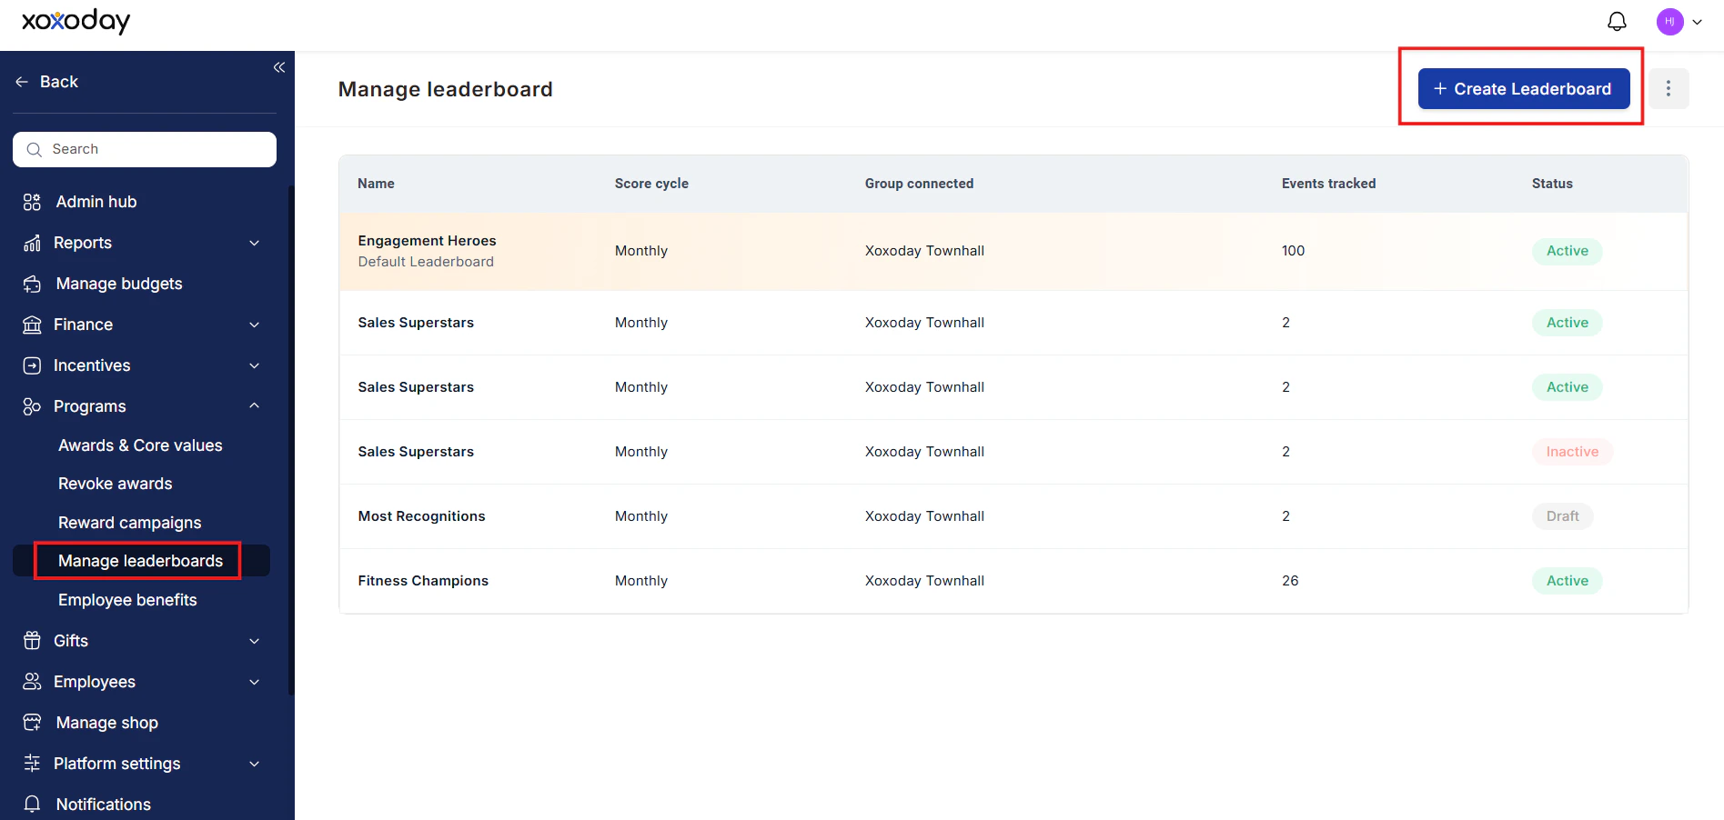Open Awards & Core values
Screen dimensions: 1724x820
(140, 445)
